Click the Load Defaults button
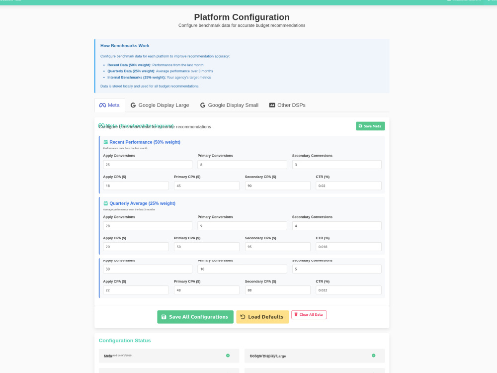This screenshot has height=373, width=497. pyautogui.click(x=262, y=317)
